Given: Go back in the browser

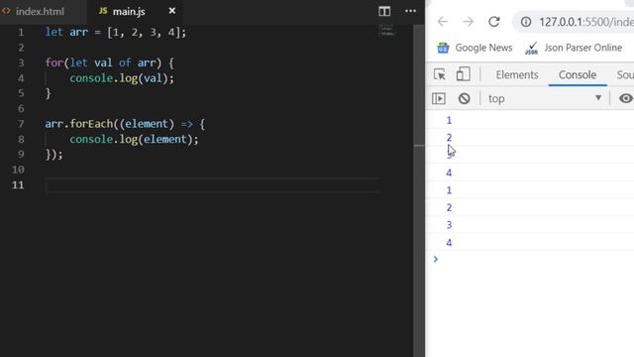Looking at the screenshot, I should coord(443,22).
